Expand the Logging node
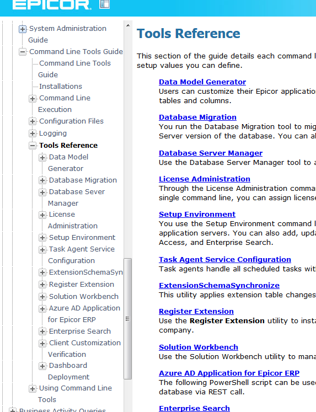Screen dimensions: 316x412 tap(33, 133)
